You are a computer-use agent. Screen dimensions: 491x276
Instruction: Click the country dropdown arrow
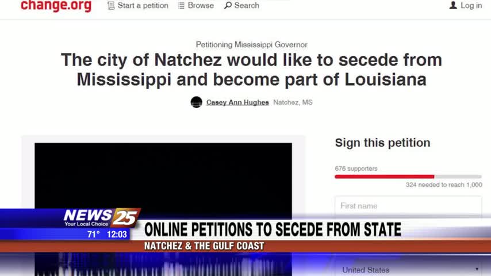477,269
